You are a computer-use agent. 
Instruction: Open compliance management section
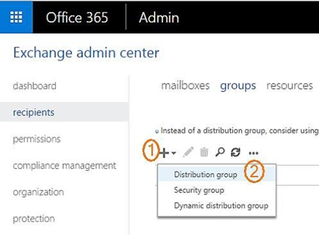[x=65, y=166]
